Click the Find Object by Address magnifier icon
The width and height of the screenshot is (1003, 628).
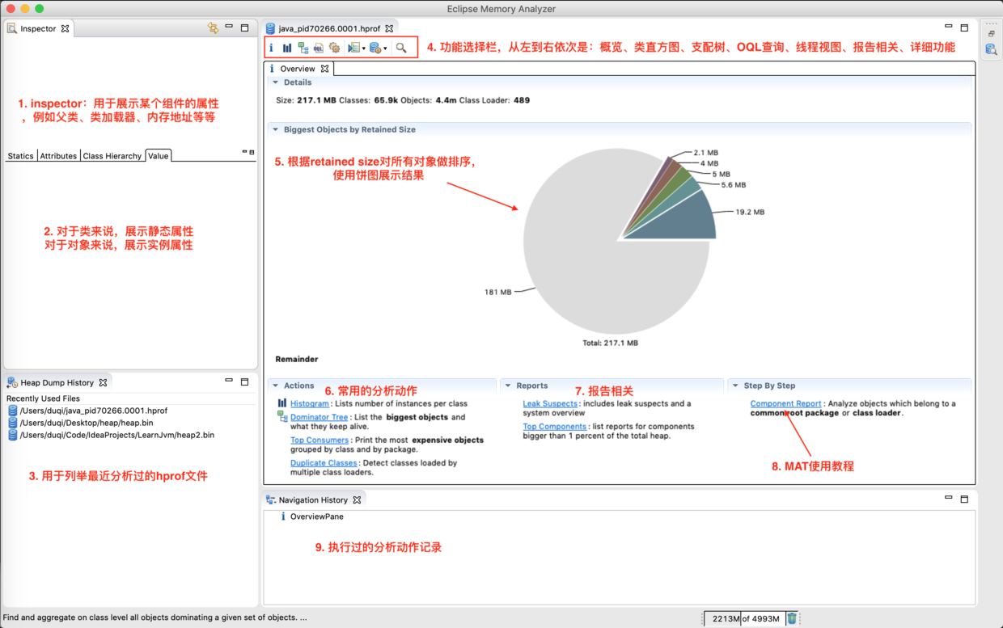click(x=401, y=48)
